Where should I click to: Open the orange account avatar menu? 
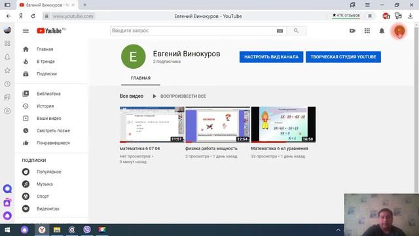click(x=399, y=31)
